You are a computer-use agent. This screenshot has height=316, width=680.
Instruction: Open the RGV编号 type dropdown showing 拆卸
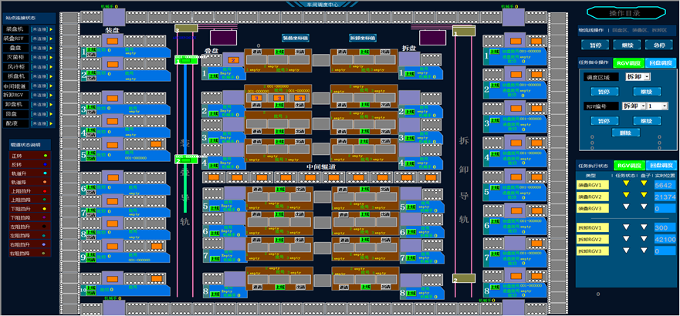click(634, 106)
